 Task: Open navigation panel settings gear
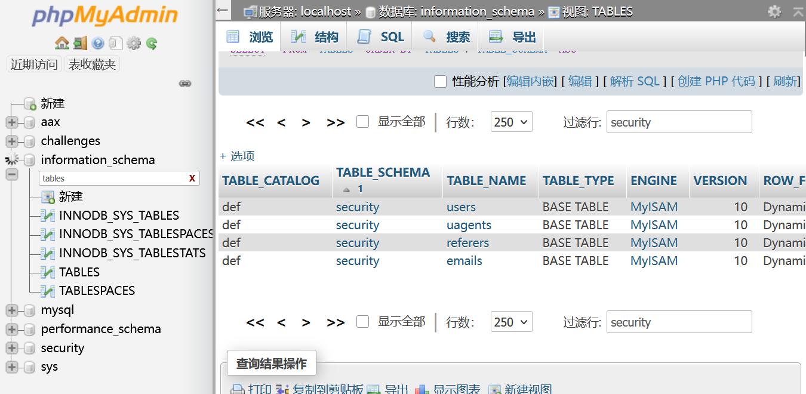pyautogui.click(x=134, y=43)
